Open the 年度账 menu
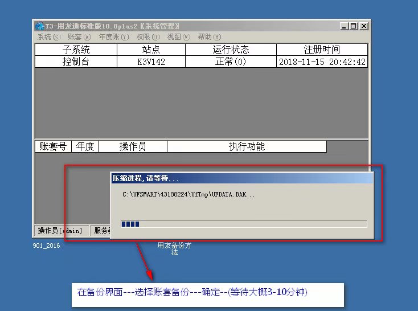This screenshot has height=311, width=418. [x=113, y=37]
